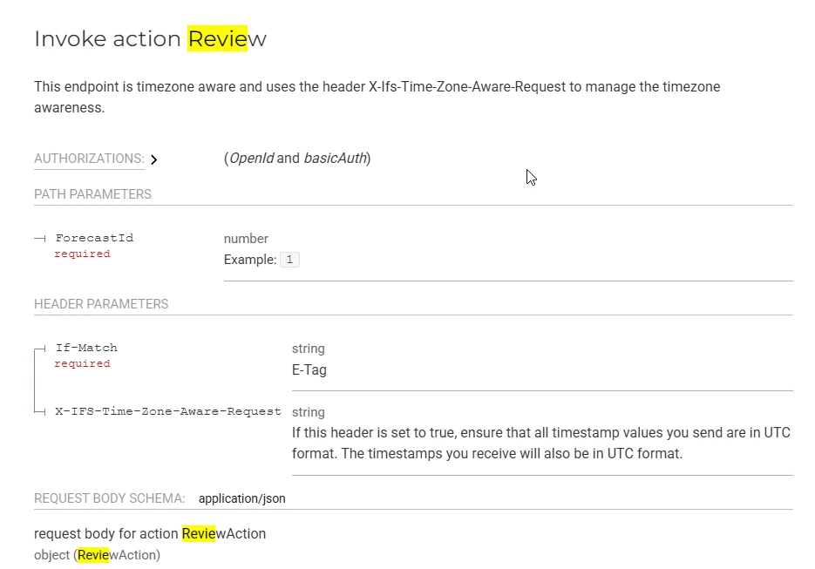Click the tree connector icon beside ForecastId
815x569 pixels.
(40, 239)
